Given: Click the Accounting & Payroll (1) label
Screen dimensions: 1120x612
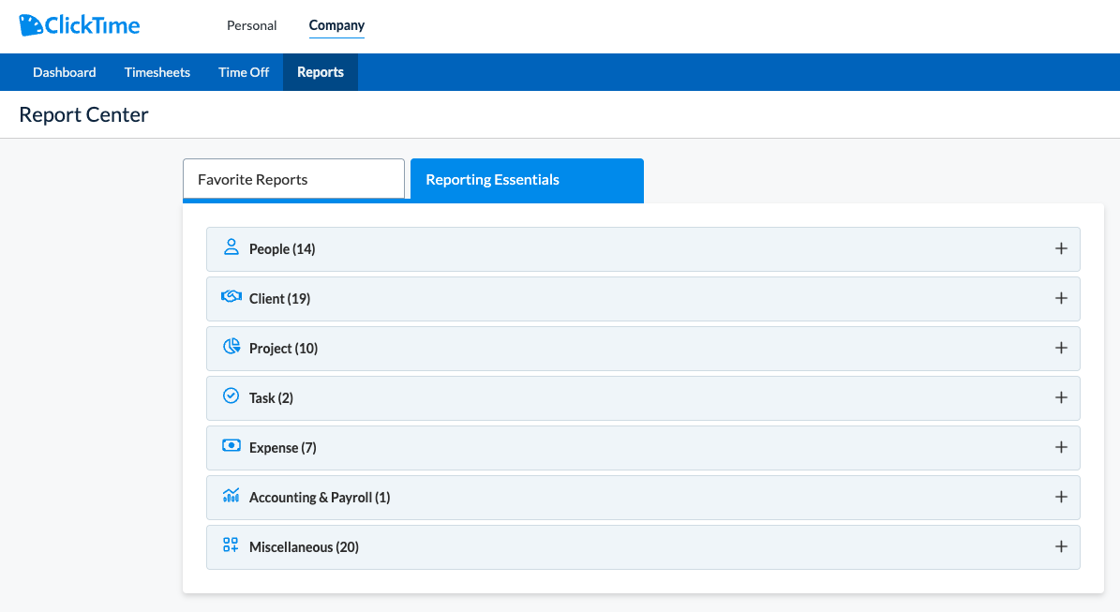Looking at the screenshot, I should 320,497.
